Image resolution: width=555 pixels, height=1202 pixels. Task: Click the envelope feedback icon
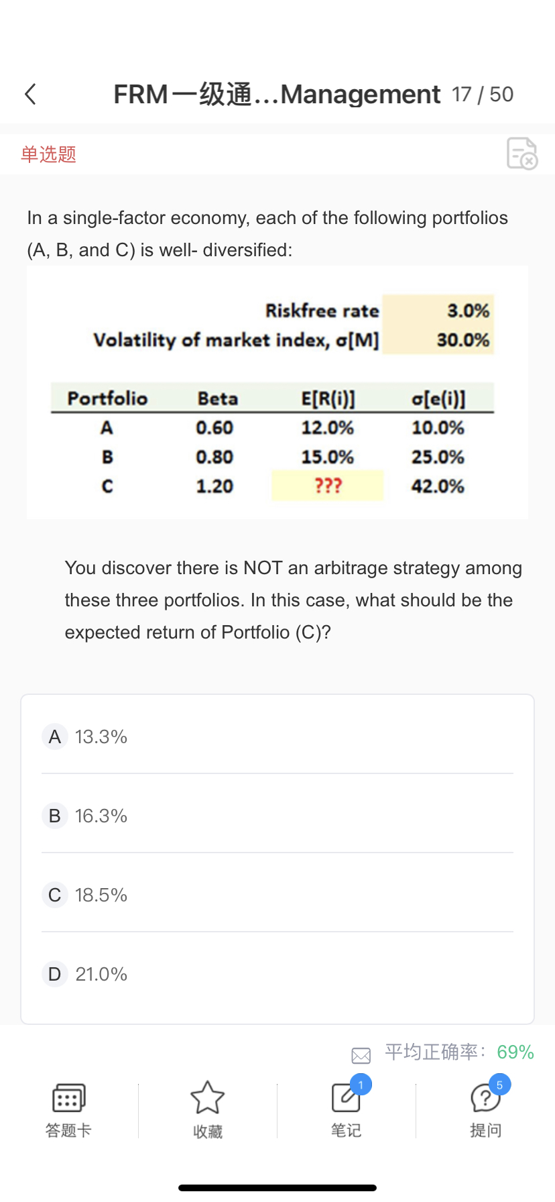(361, 1055)
